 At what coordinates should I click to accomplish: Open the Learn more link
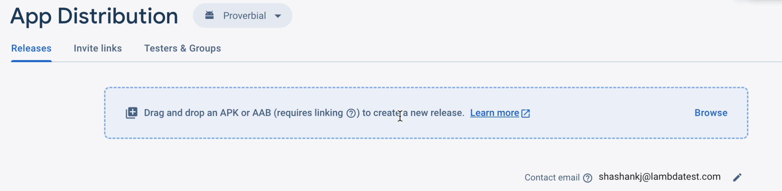(x=494, y=113)
